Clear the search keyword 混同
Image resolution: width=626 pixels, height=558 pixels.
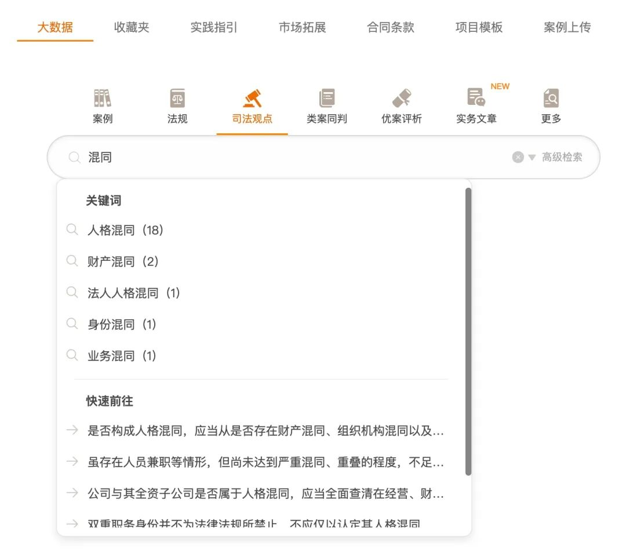(x=517, y=157)
